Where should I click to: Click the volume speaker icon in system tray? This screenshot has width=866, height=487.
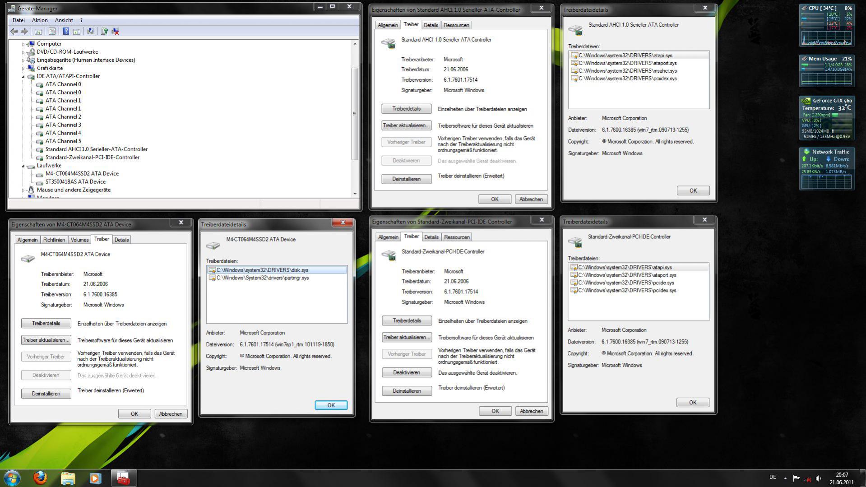coord(819,478)
